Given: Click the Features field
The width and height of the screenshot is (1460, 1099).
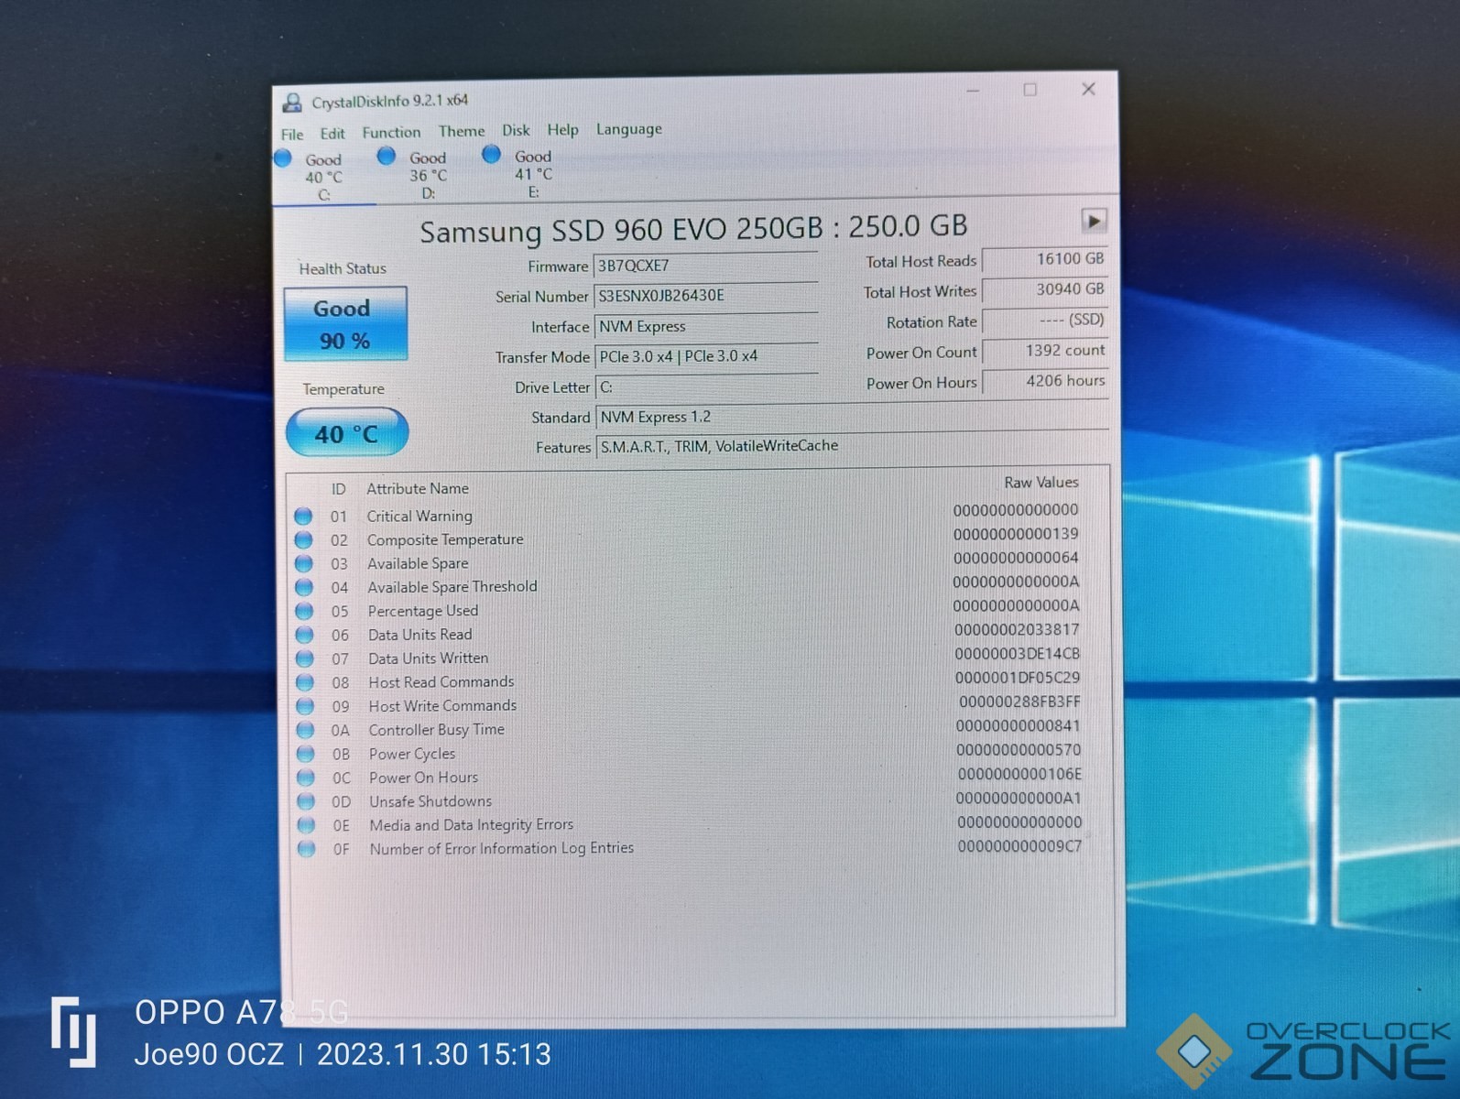Looking at the screenshot, I should click(x=852, y=446).
